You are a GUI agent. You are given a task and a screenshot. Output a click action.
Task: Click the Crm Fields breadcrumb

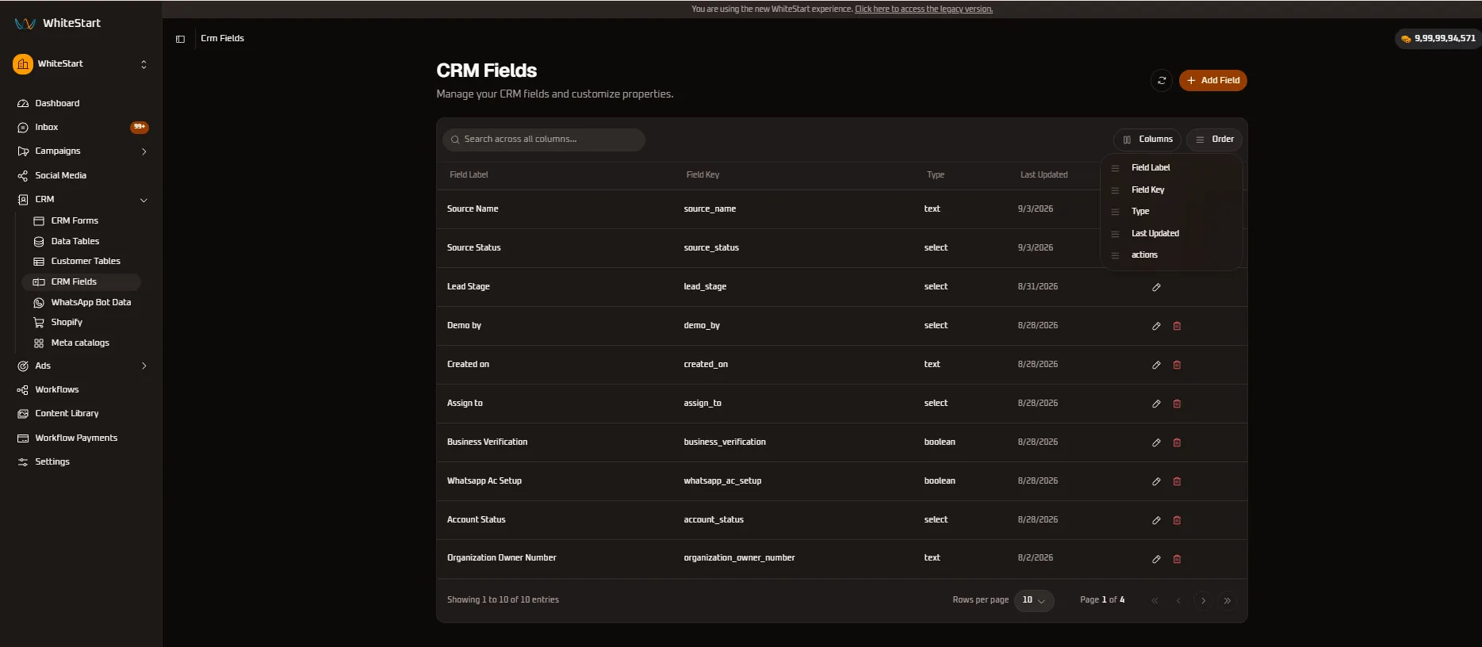coord(222,38)
